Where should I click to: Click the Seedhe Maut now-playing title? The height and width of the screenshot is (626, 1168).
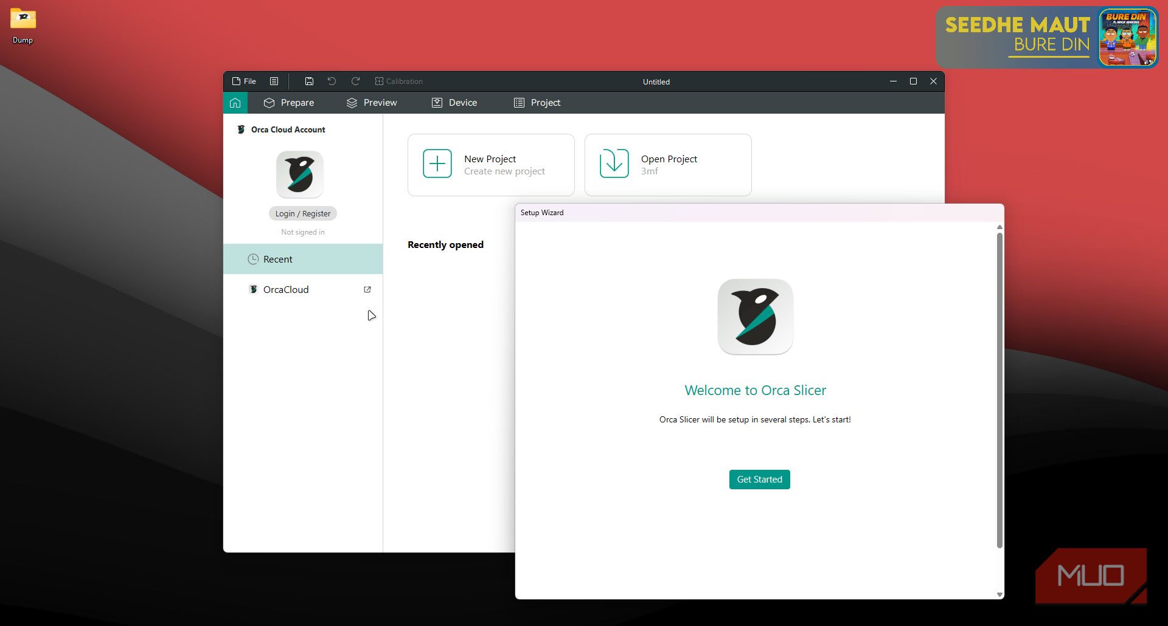tap(1017, 25)
